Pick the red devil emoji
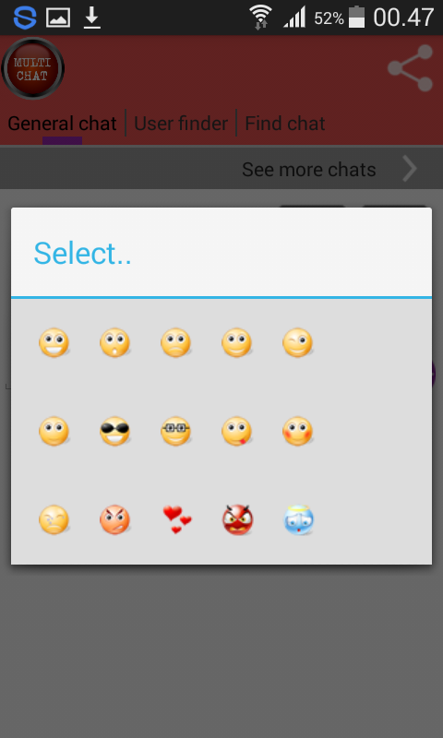 [238, 519]
